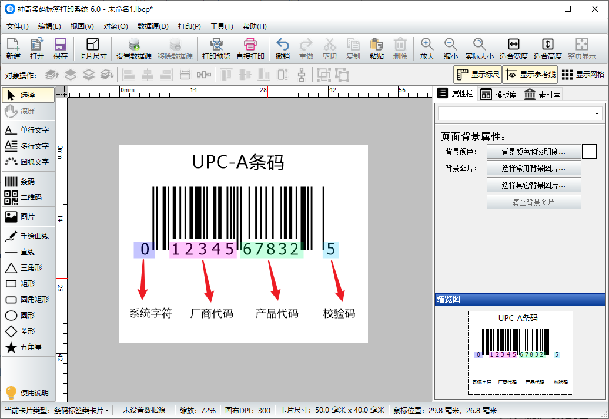The image size is (609, 419).
Task: Pick the 五角星 star tool
Action: [28, 347]
